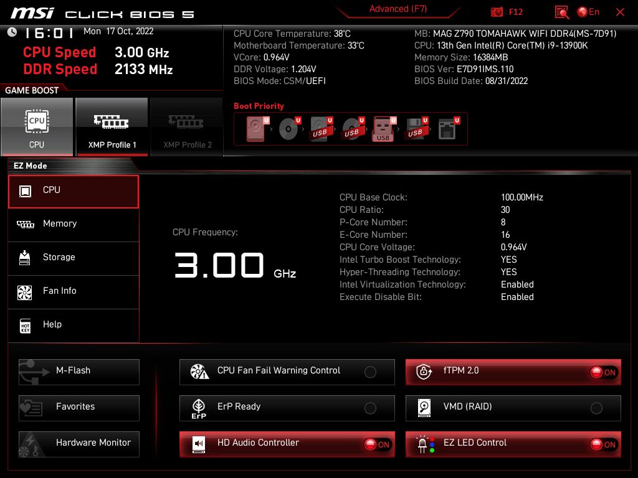Image resolution: width=638 pixels, height=478 pixels.
Task: Turn off HD Audio Controller switch
Action: click(x=377, y=444)
